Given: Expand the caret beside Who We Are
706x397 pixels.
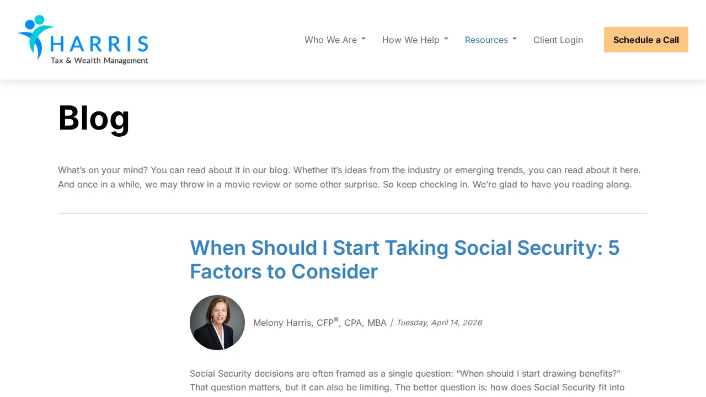Looking at the screenshot, I should [363, 39].
